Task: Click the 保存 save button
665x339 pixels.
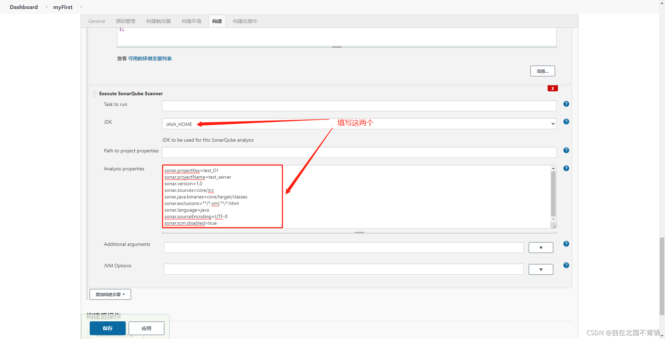Action: click(x=108, y=328)
